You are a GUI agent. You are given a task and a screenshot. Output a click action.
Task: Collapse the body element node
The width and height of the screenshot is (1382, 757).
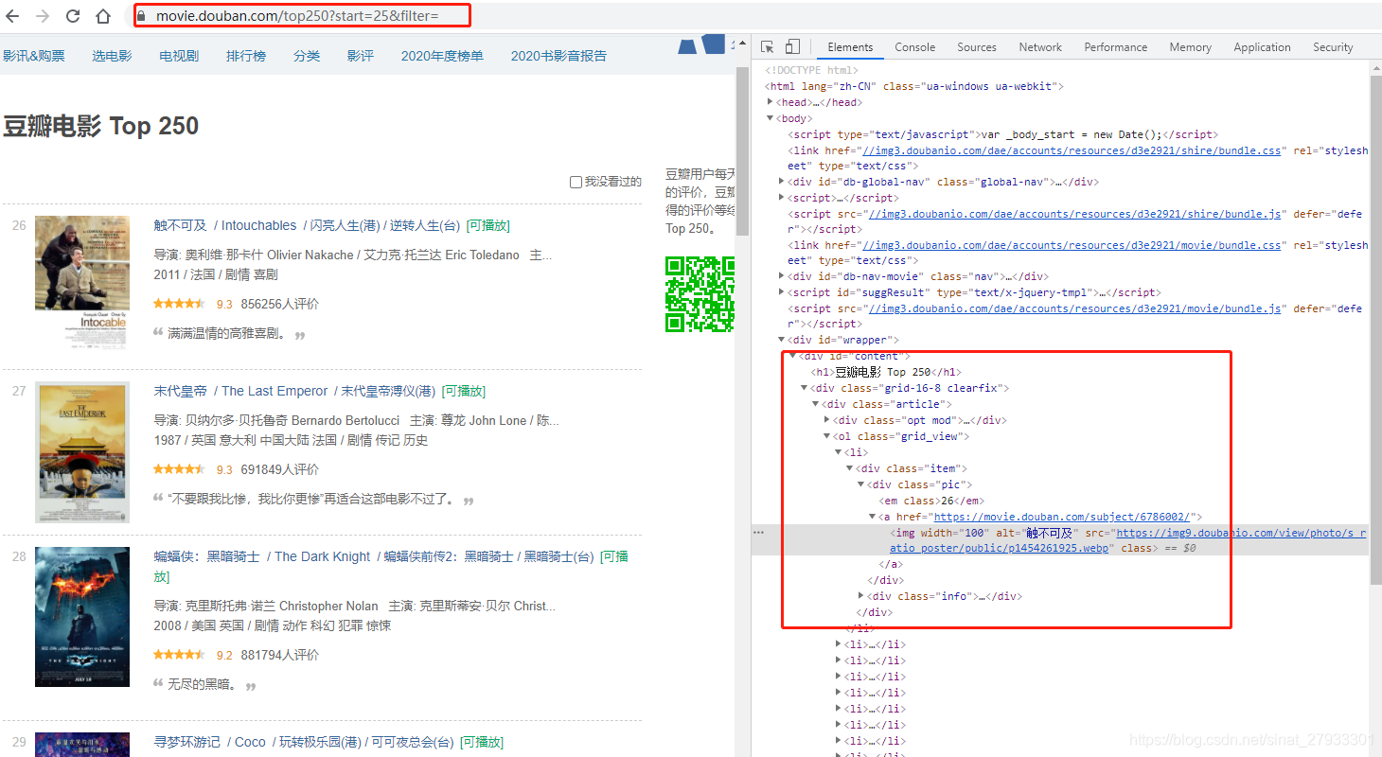point(771,118)
